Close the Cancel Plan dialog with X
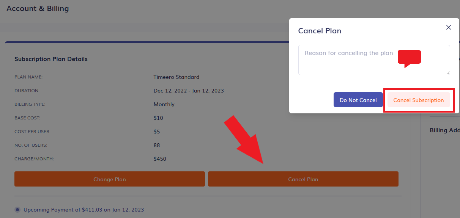 tap(449, 27)
